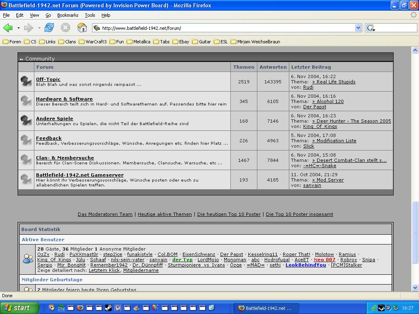
Task: Open the LITE quick launch icon
Action: [x=61, y=308]
